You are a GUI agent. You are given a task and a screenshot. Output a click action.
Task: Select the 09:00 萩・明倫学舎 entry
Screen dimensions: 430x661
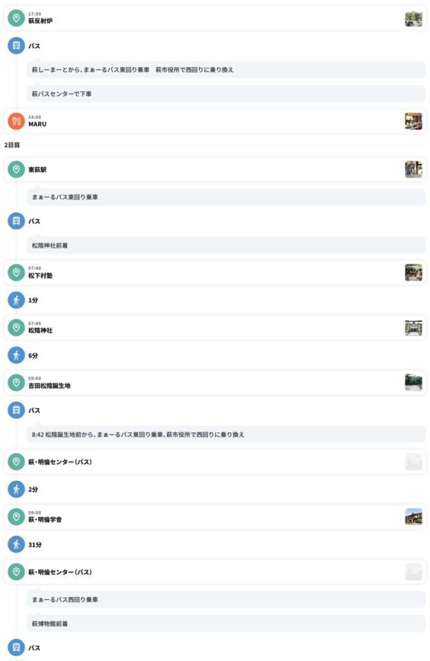(x=215, y=517)
